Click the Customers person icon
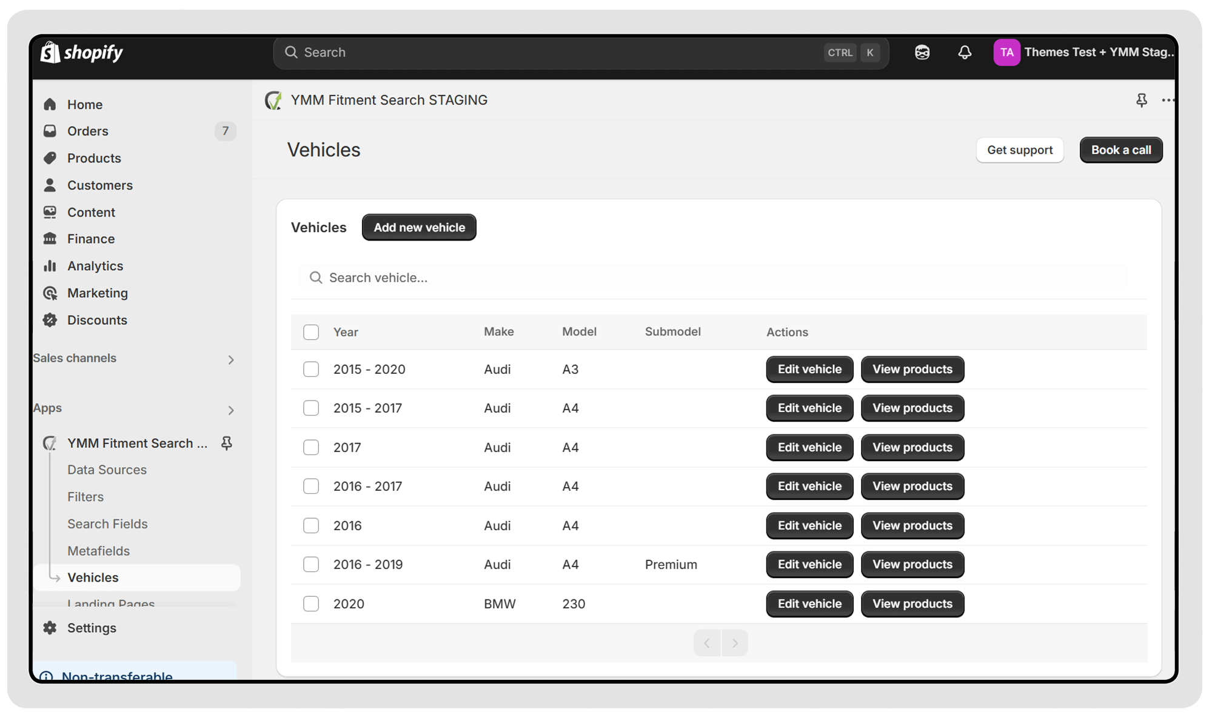Screen dimensions: 1212x715 pos(50,185)
